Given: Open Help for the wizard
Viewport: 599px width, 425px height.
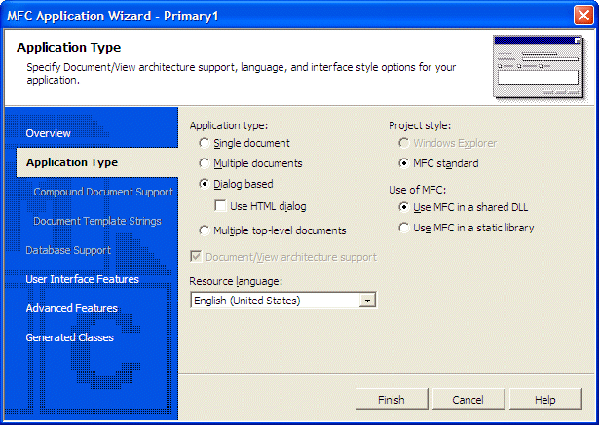Looking at the screenshot, I should click(545, 400).
